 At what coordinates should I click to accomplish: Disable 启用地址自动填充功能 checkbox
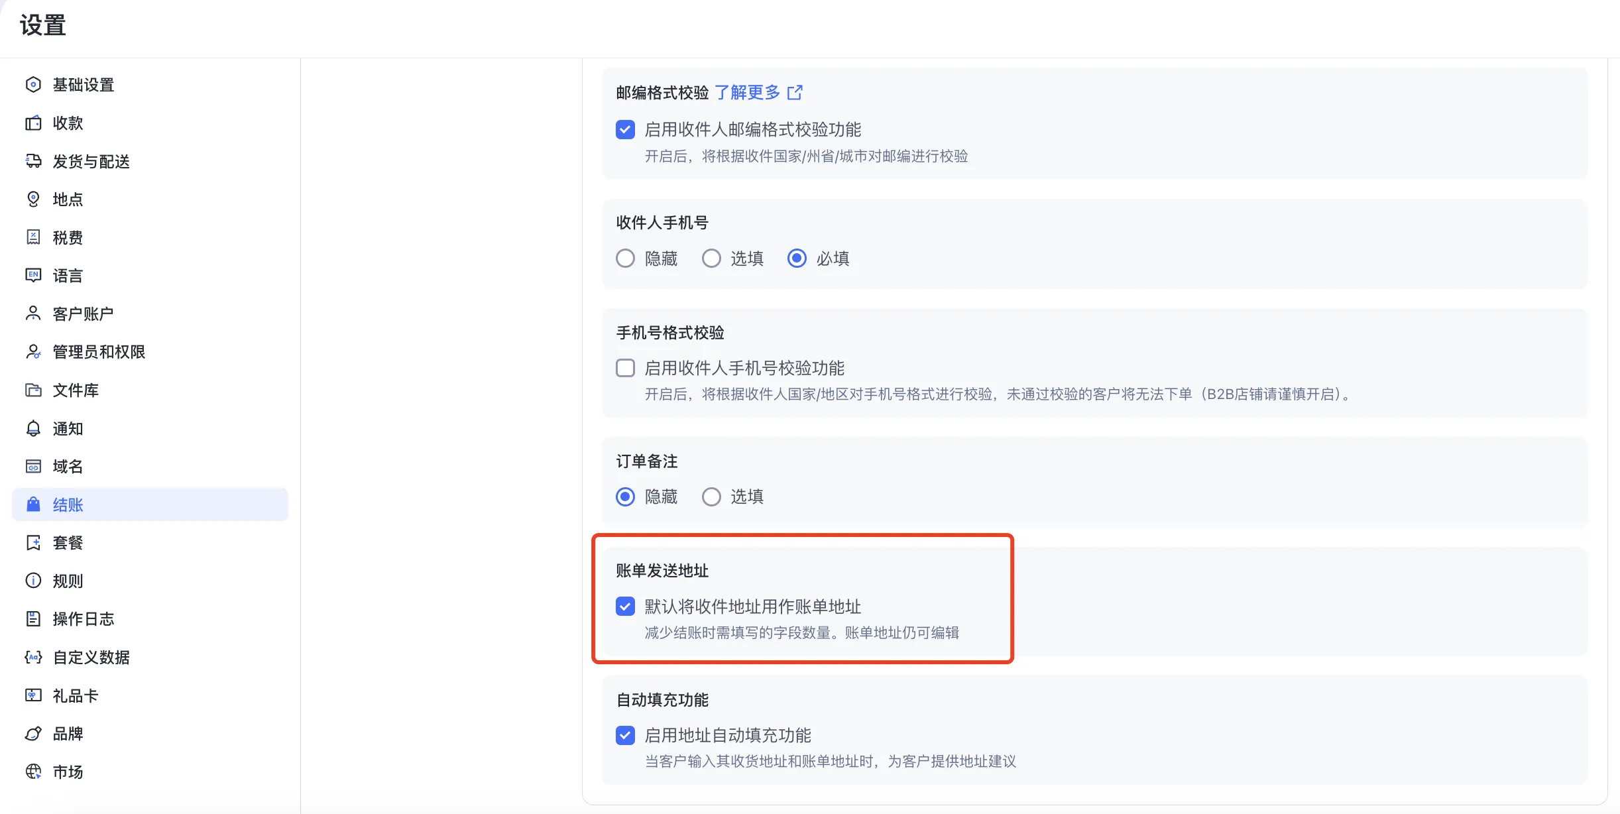(625, 735)
